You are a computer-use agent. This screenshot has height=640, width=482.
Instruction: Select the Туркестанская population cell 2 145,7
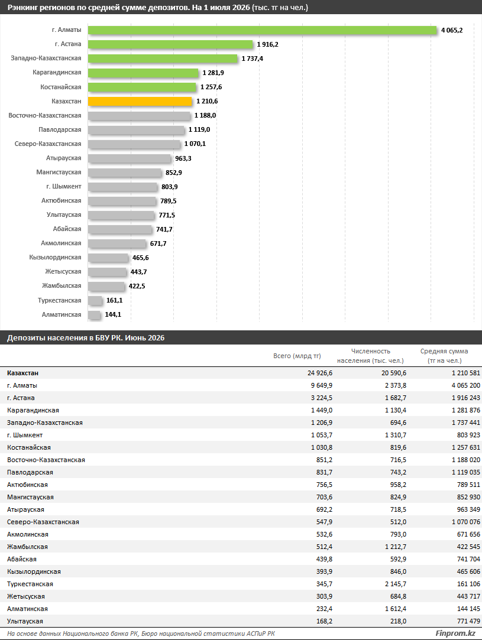(x=396, y=584)
